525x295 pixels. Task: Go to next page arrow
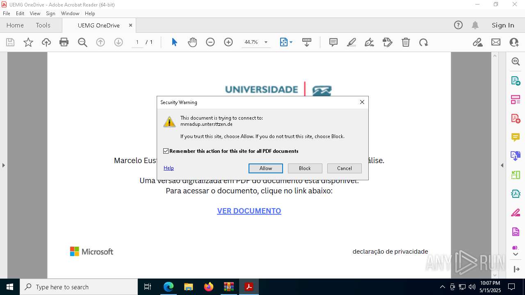click(x=119, y=42)
